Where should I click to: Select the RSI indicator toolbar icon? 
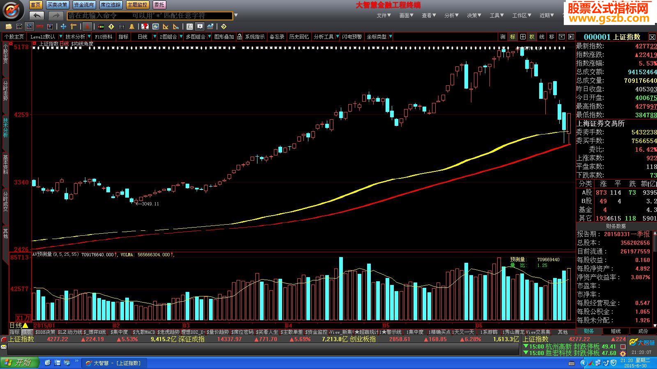tap(40, 27)
